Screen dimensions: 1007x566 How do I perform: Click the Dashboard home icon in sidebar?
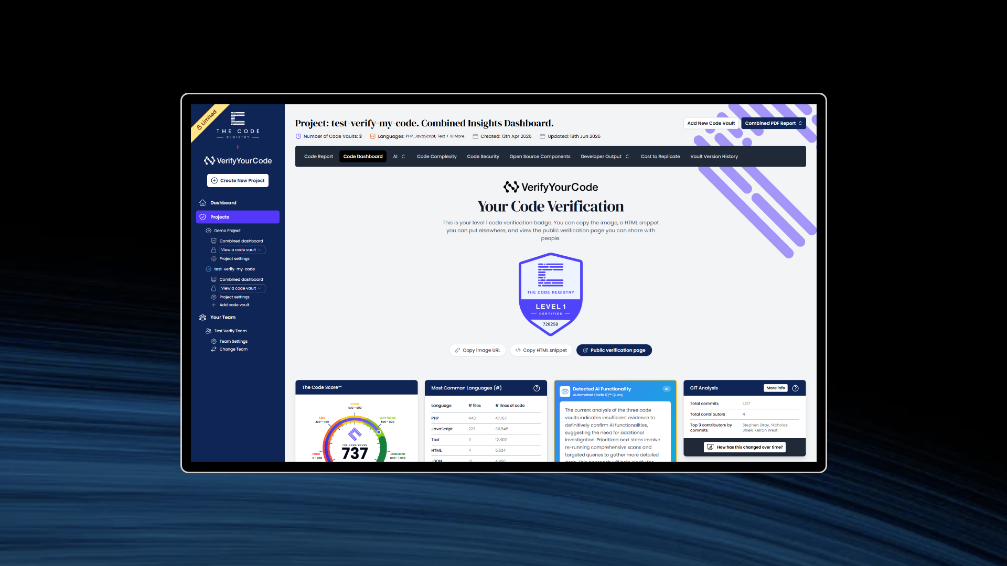click(x=202, y=203)
